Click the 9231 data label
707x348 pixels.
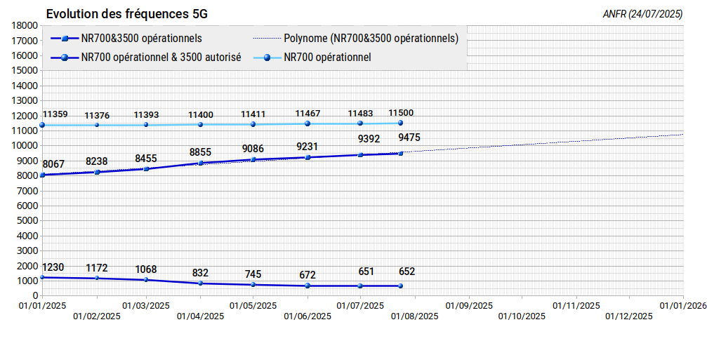[x=308, y=147]
